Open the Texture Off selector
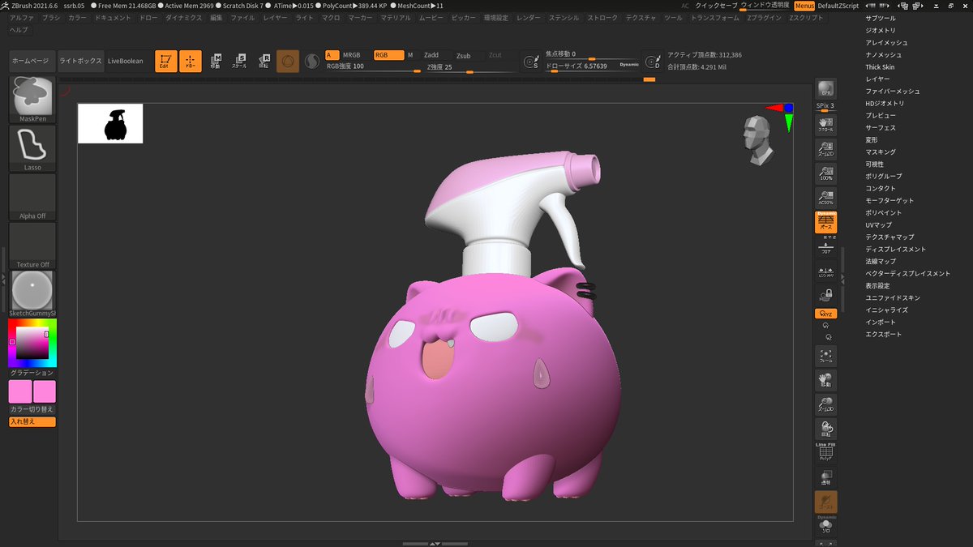Viewport: 973px width, 547px height. pyautogui.click(x=32, y=245)
